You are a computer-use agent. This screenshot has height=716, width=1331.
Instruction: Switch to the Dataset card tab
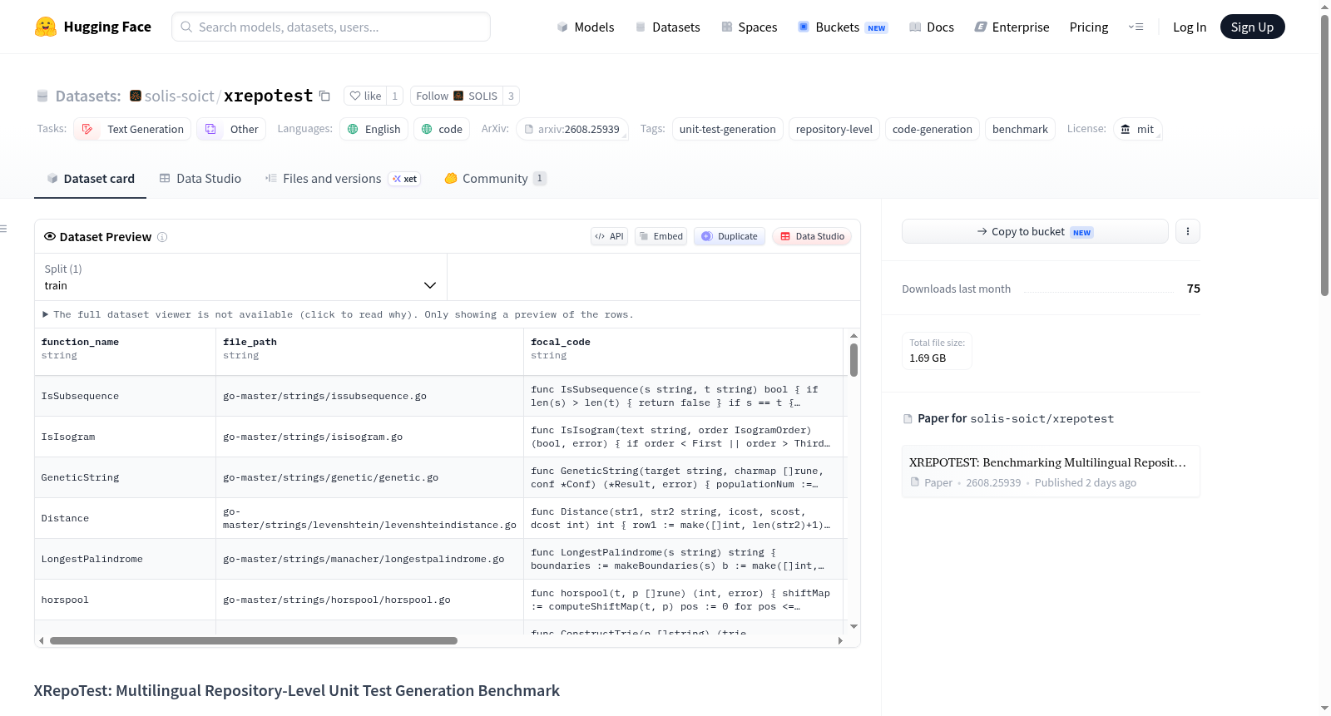(x=90, y=178)
